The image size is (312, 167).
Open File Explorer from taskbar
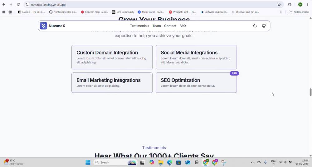(161, 162)
